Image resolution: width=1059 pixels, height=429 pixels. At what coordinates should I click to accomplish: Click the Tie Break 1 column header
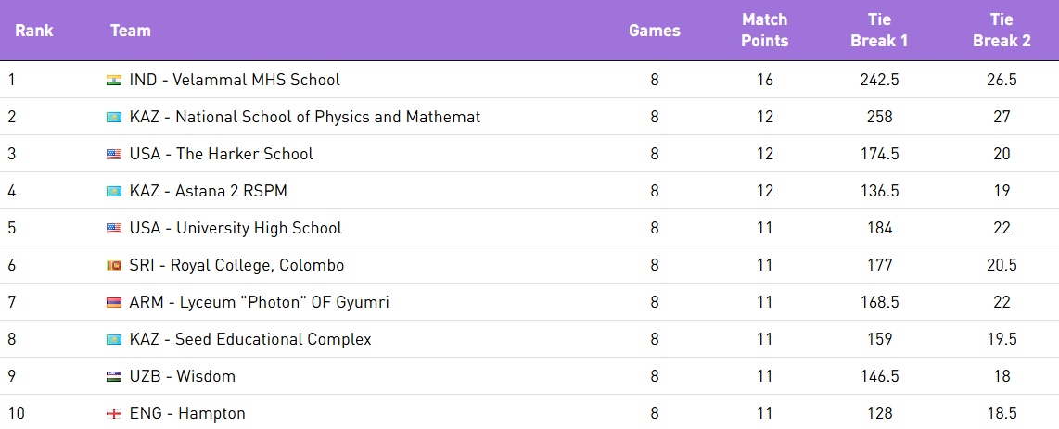[x=879, y=31]
